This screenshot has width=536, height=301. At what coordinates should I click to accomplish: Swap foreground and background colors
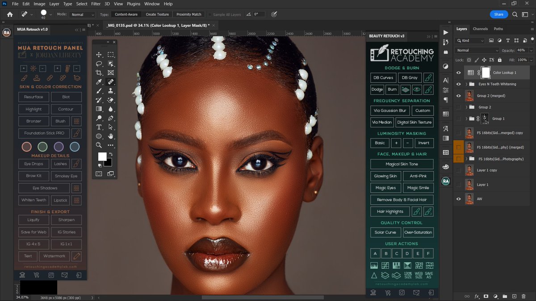coord(110,154)
